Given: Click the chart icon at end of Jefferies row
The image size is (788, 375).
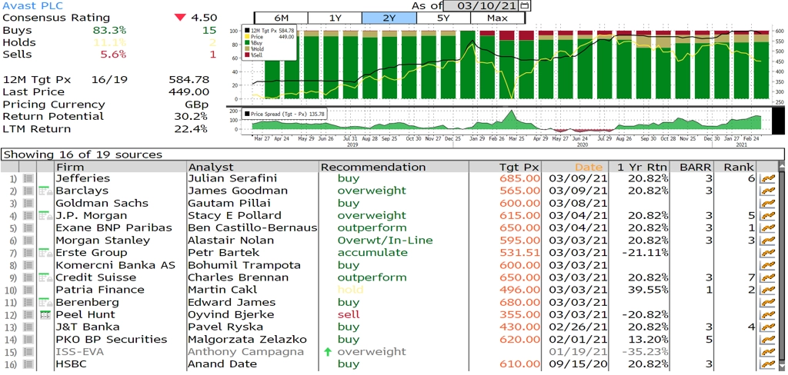Looking at the screenshot, I should (x=767, y=178).
